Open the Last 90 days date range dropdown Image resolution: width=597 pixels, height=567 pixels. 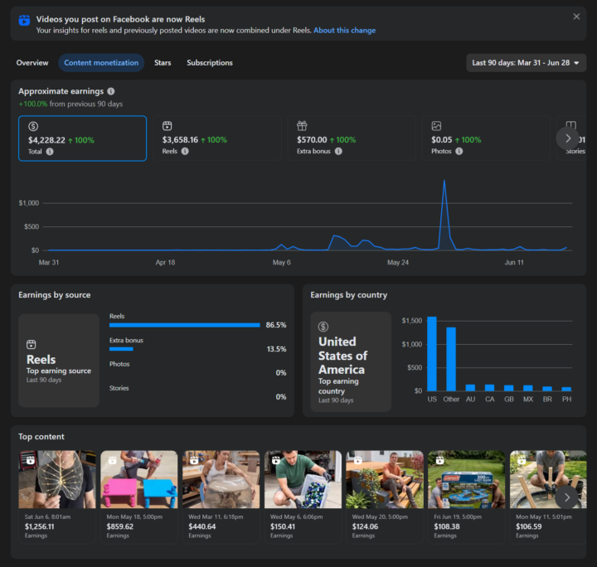pos(526,63)
